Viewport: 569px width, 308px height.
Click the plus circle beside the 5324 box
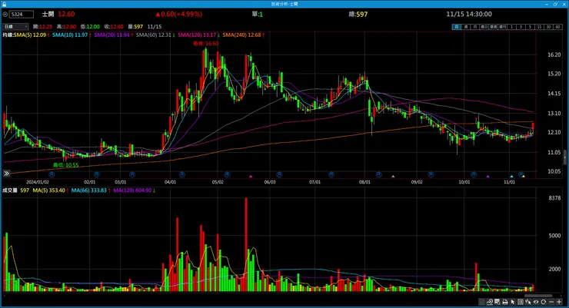tap(5, 14)
